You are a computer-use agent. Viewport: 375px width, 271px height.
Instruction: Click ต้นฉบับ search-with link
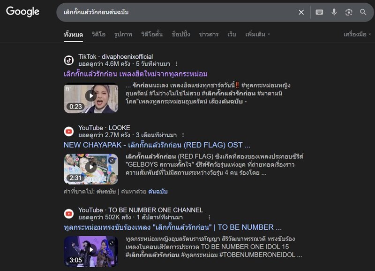tap(158, 192)
